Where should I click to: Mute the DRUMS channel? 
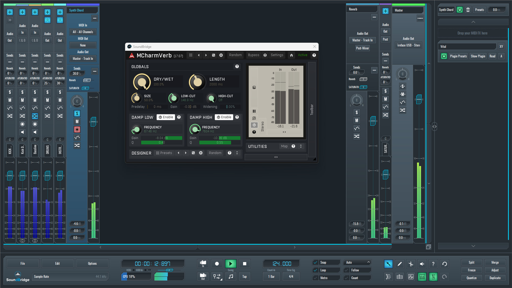[47, 100]
